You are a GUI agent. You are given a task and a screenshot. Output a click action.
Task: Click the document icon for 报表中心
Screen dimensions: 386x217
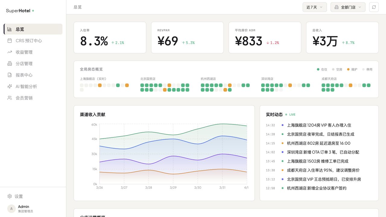[x=10, y=75]
